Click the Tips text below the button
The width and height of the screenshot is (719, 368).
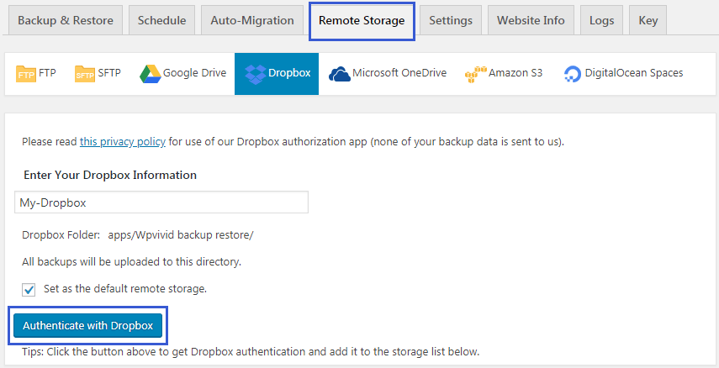(251, 352)
